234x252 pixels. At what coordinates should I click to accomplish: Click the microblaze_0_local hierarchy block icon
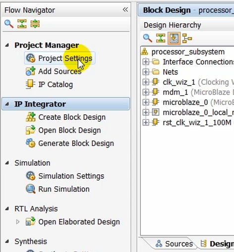pyautogui.click(x=156, y=112)
